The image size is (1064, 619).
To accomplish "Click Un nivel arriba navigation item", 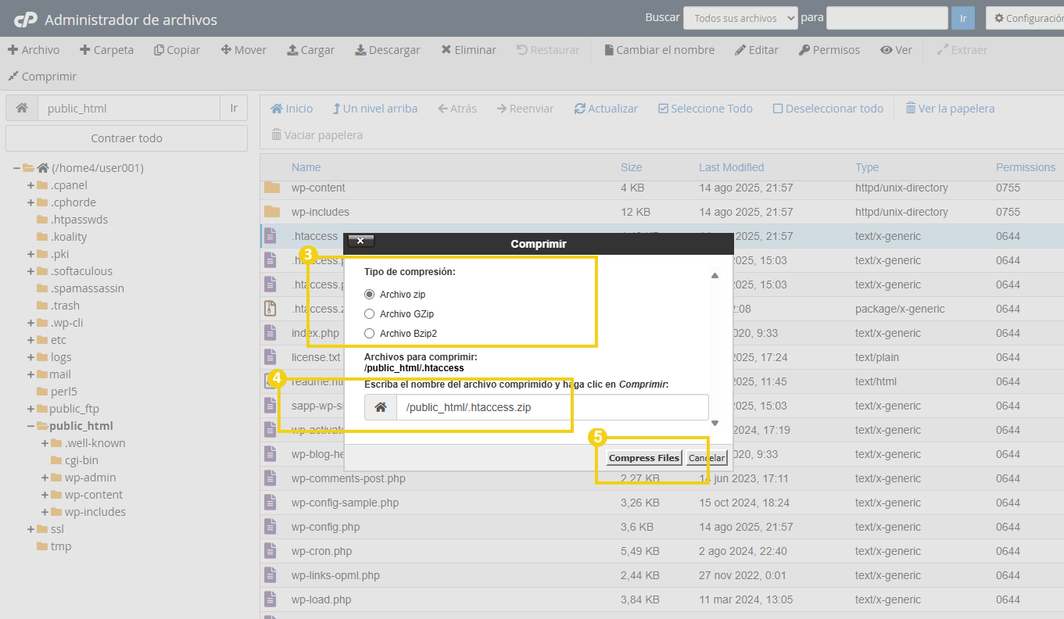I will pos(374,108).
